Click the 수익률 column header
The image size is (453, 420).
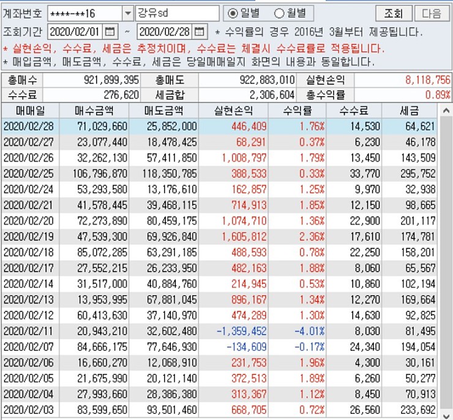pos(298,111)
